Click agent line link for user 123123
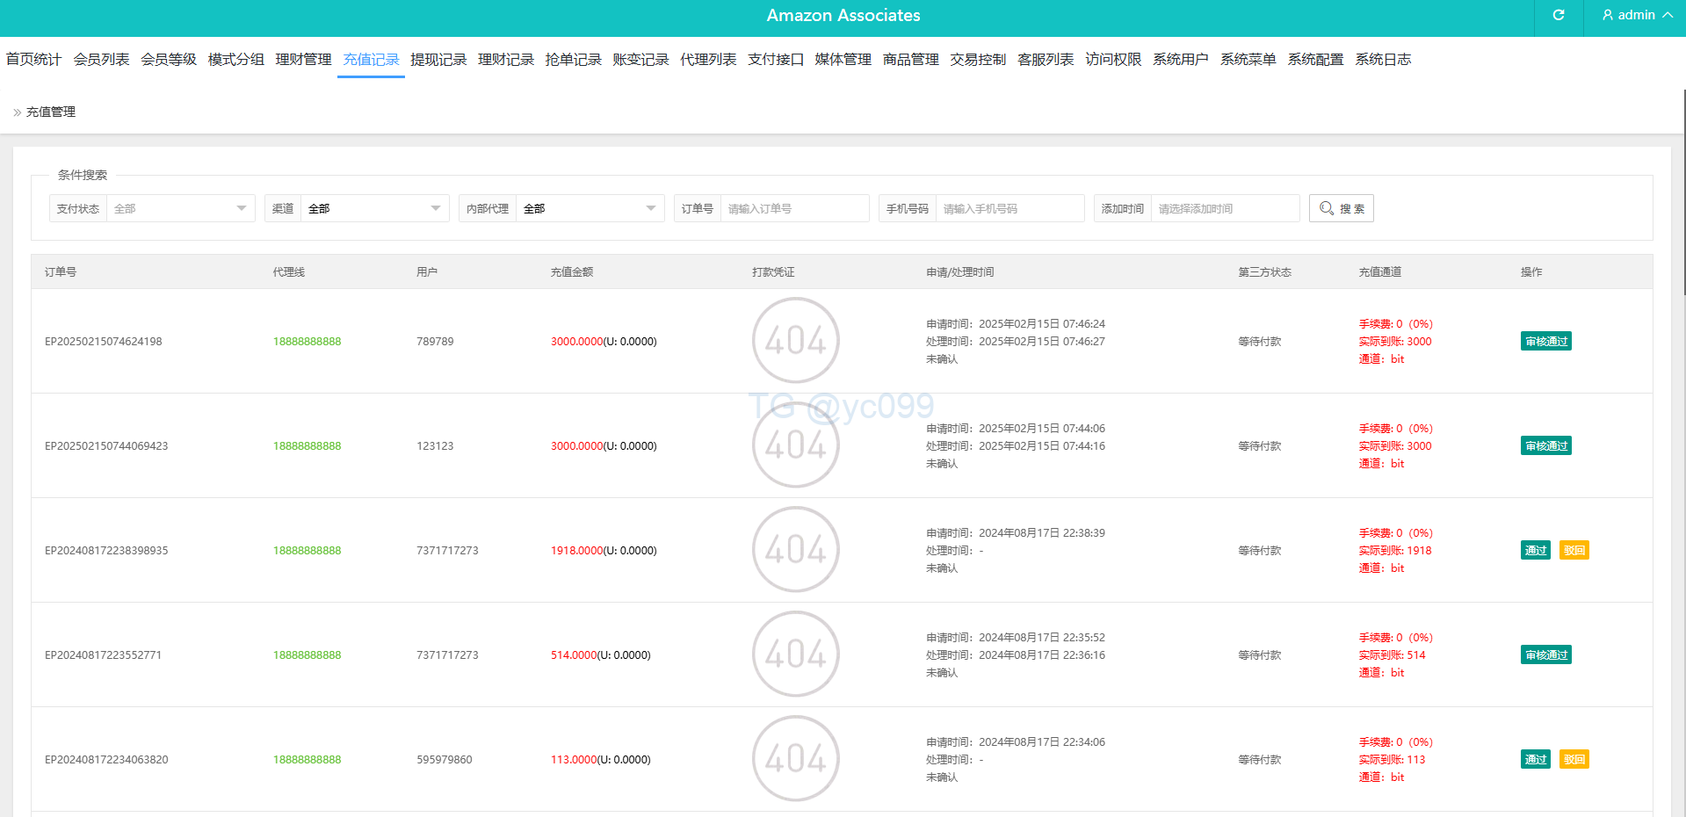1686x817 pixels. click(x=307, y=446)
